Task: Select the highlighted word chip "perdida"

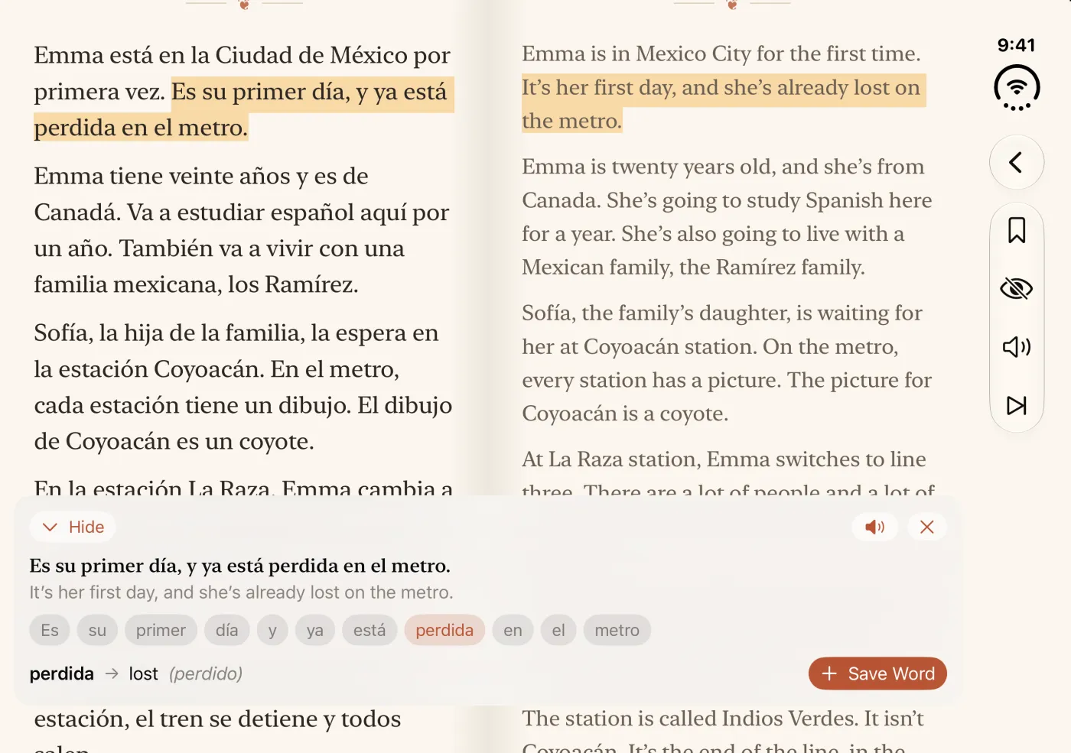Action: [444, 630]
